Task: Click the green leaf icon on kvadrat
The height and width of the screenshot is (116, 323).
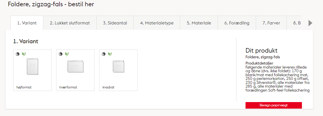Action: click(x=110, y=54)
